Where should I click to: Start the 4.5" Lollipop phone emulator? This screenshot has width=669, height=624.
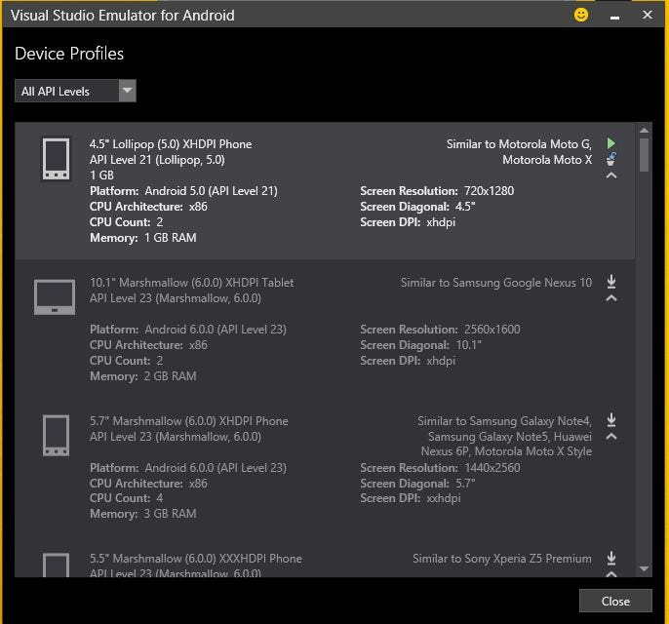[x=611, y=143]
